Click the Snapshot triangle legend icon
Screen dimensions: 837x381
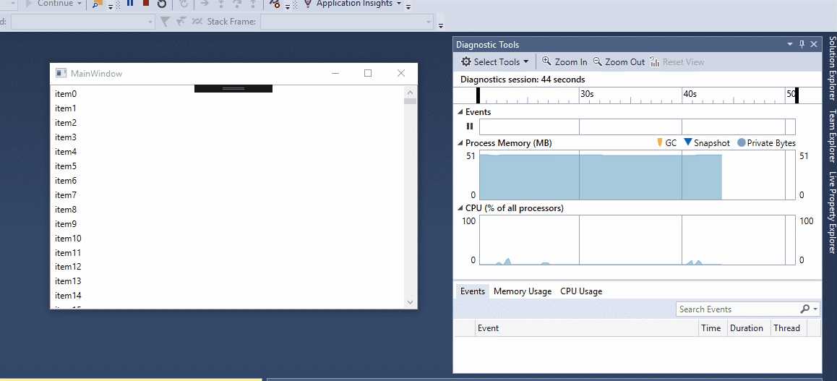(688, 142)
